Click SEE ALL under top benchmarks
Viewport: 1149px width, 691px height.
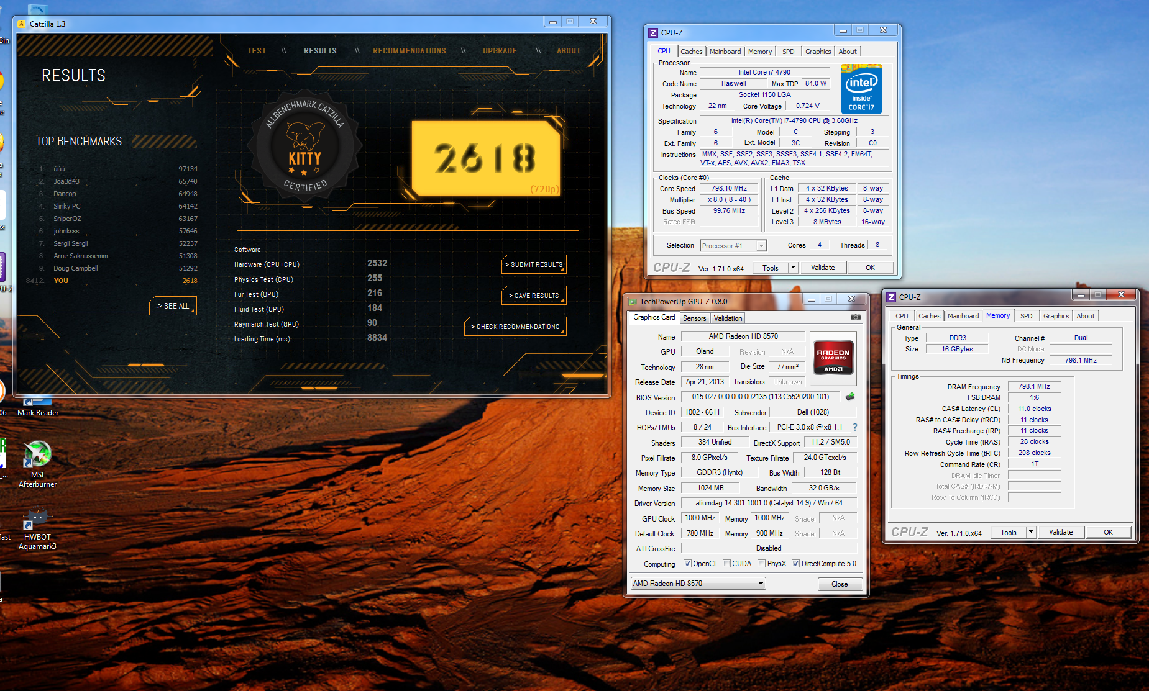(173, 306)
